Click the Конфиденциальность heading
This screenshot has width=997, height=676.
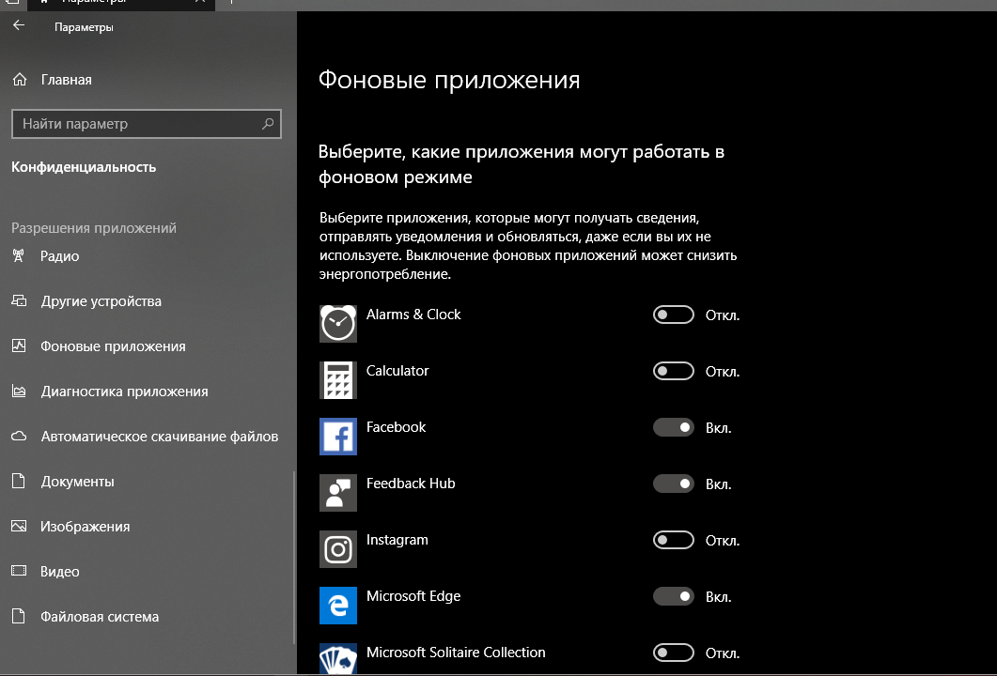(84, 167)
